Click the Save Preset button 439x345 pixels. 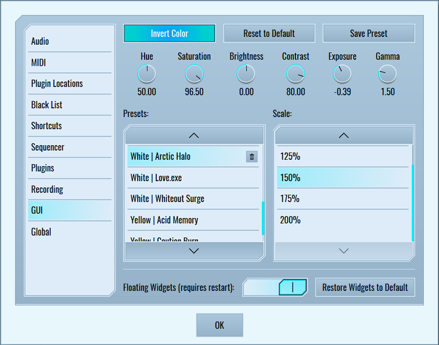(x=369, y=34)
